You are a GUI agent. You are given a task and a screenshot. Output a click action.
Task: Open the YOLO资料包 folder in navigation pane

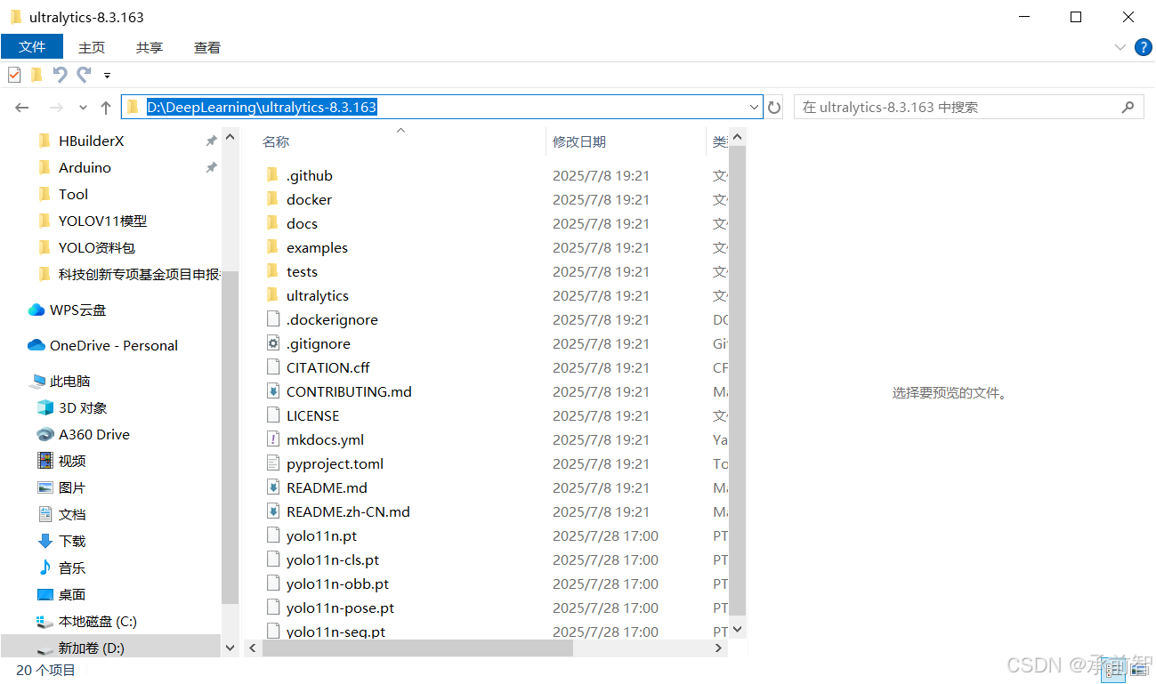[x=96, y=247]
